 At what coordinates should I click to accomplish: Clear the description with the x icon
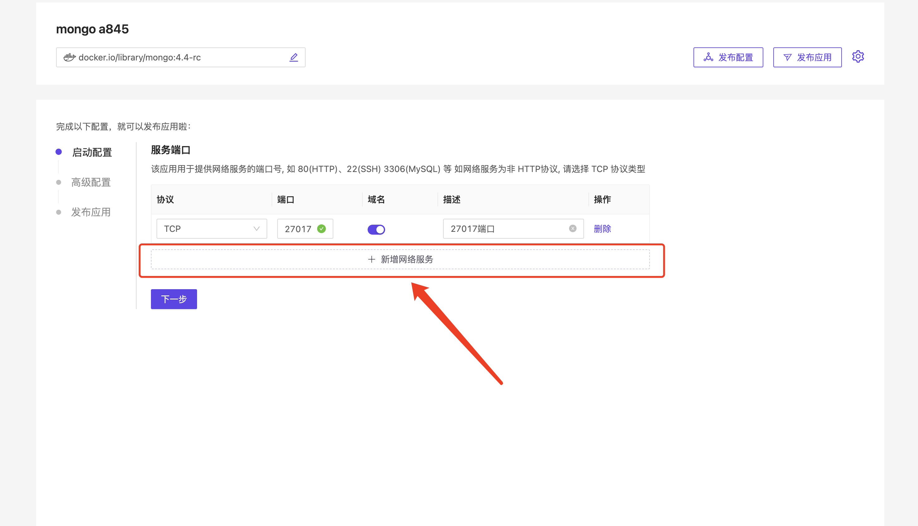click(573, 228)
